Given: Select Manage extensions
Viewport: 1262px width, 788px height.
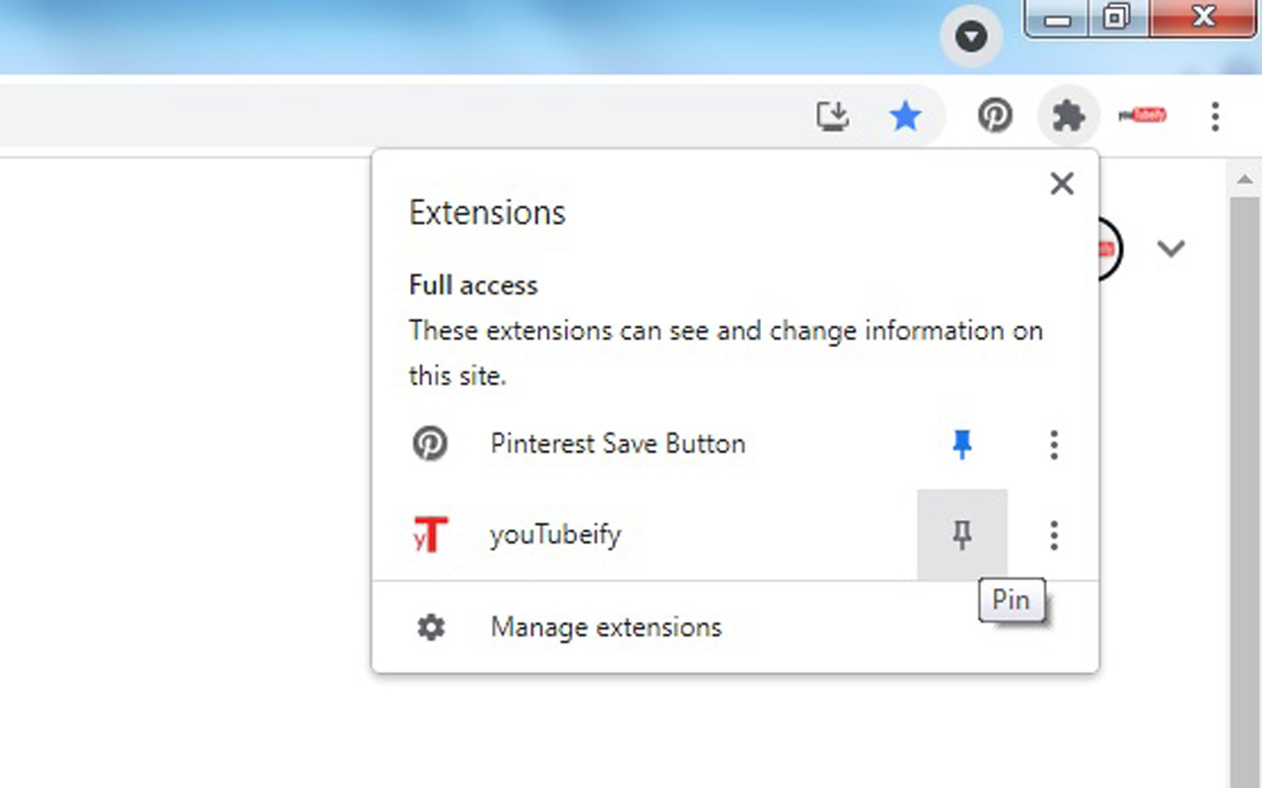Looking at the screenshot, I should click(605, 626).
